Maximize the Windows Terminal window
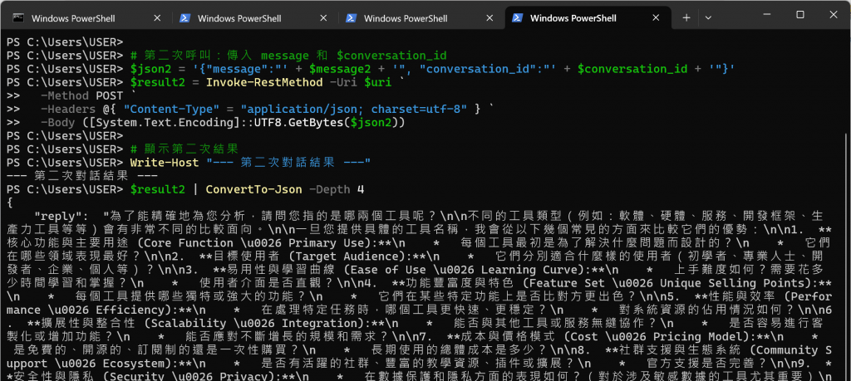The height and width of the screenshot is (381, 851). 800,15
